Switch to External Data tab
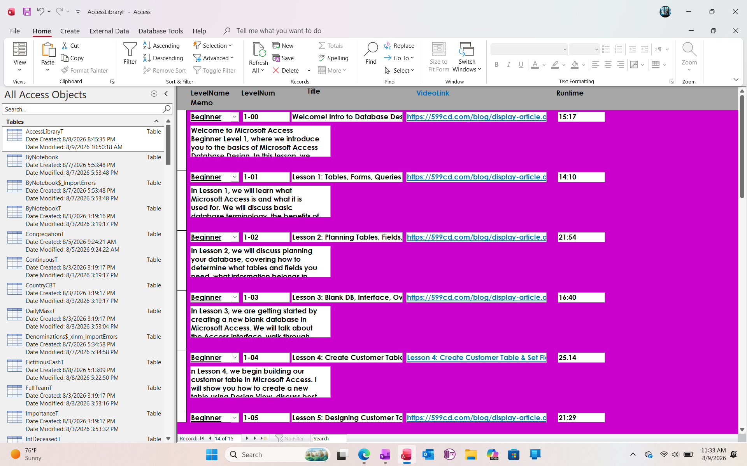The width and height of the screenshot is (747, 466). (109, 31)
